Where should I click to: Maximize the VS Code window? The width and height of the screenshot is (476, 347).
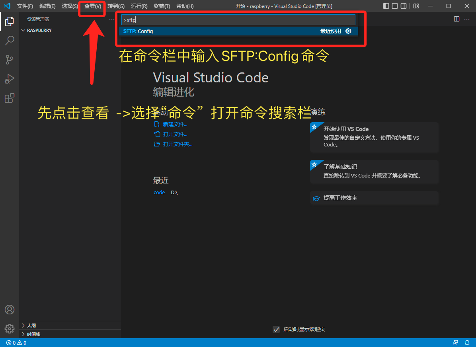tap(449, 6)
